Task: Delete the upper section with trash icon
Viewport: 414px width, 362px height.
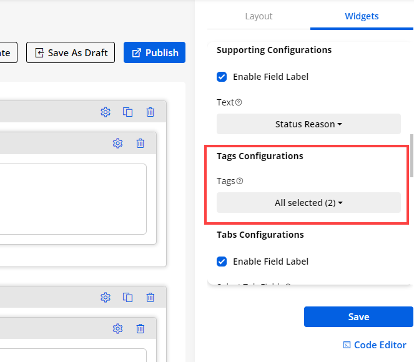Action: (x=150, y=112)
